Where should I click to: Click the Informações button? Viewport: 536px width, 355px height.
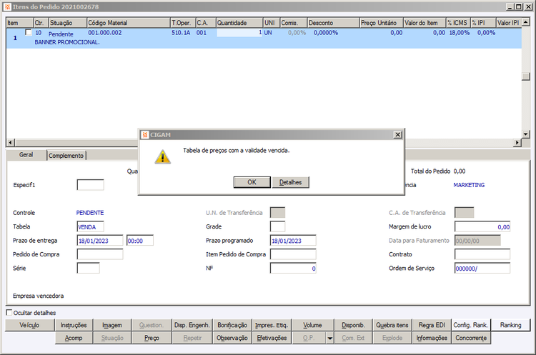pos(432,338)
